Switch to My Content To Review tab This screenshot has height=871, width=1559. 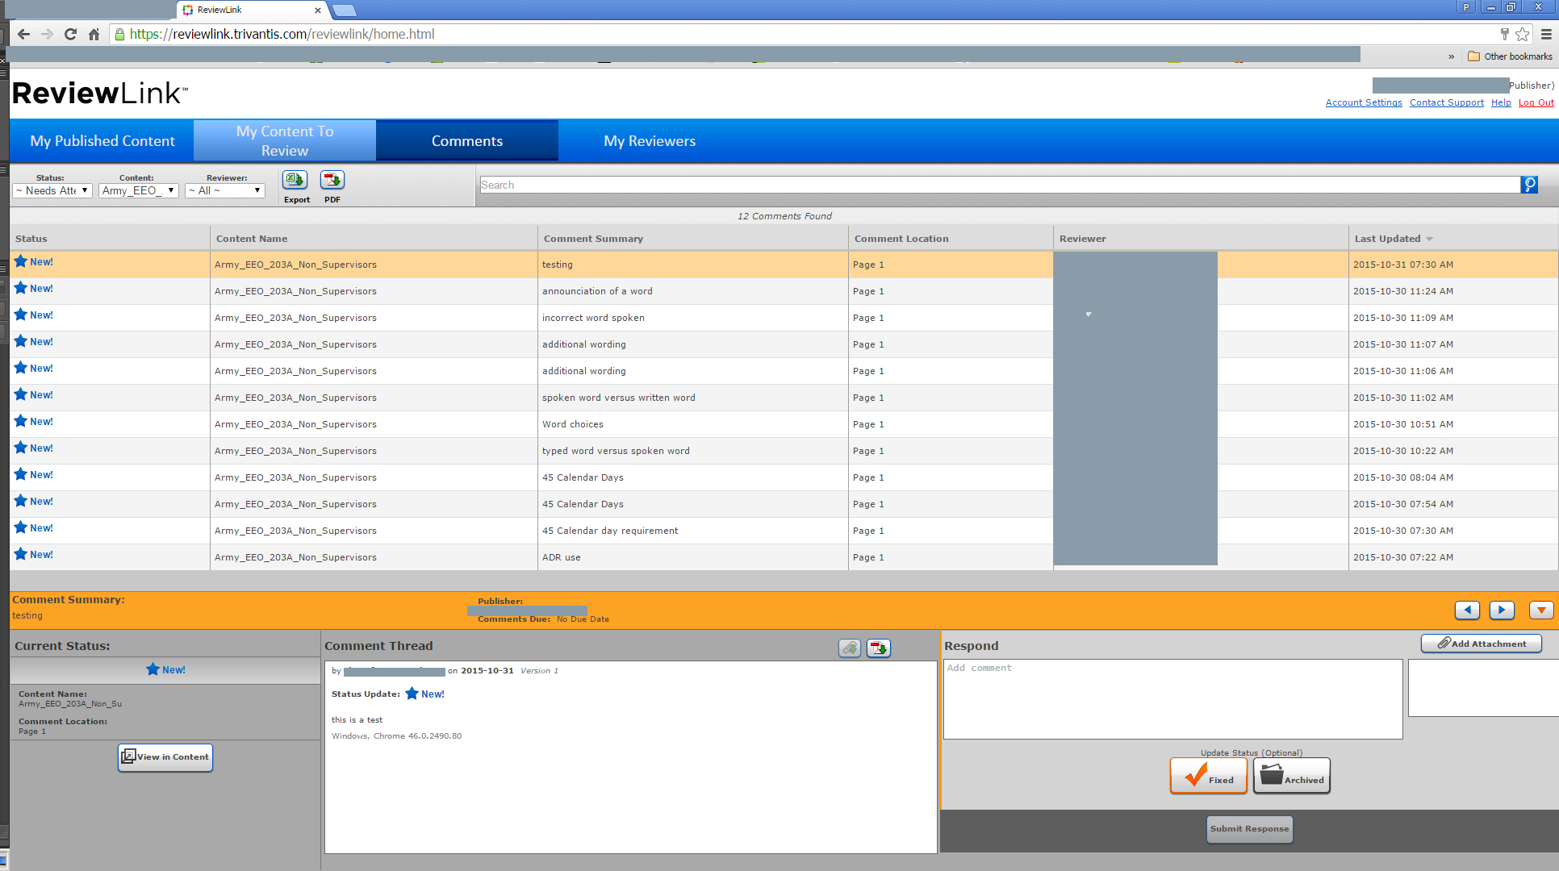pos(285,141)
